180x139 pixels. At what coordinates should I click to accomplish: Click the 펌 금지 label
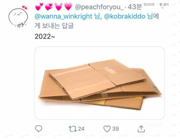coord(164,5)
